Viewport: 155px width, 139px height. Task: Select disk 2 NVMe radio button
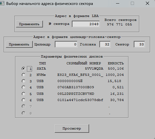[23, 75]
